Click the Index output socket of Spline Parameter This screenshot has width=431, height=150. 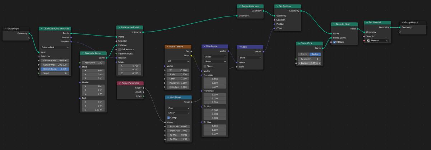[144, 96]
